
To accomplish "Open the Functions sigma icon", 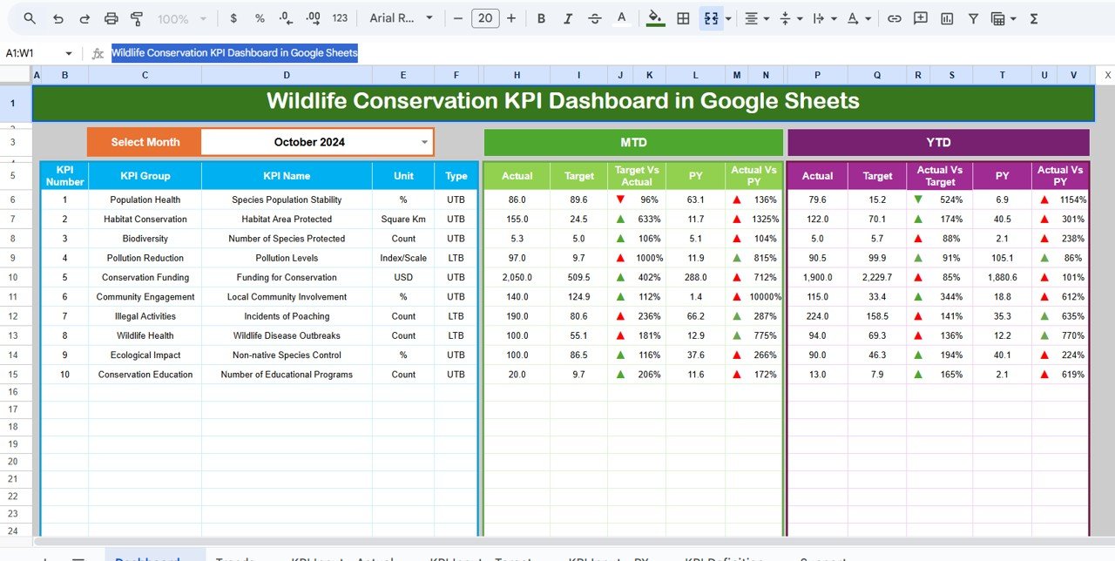I will (1034, 18).
